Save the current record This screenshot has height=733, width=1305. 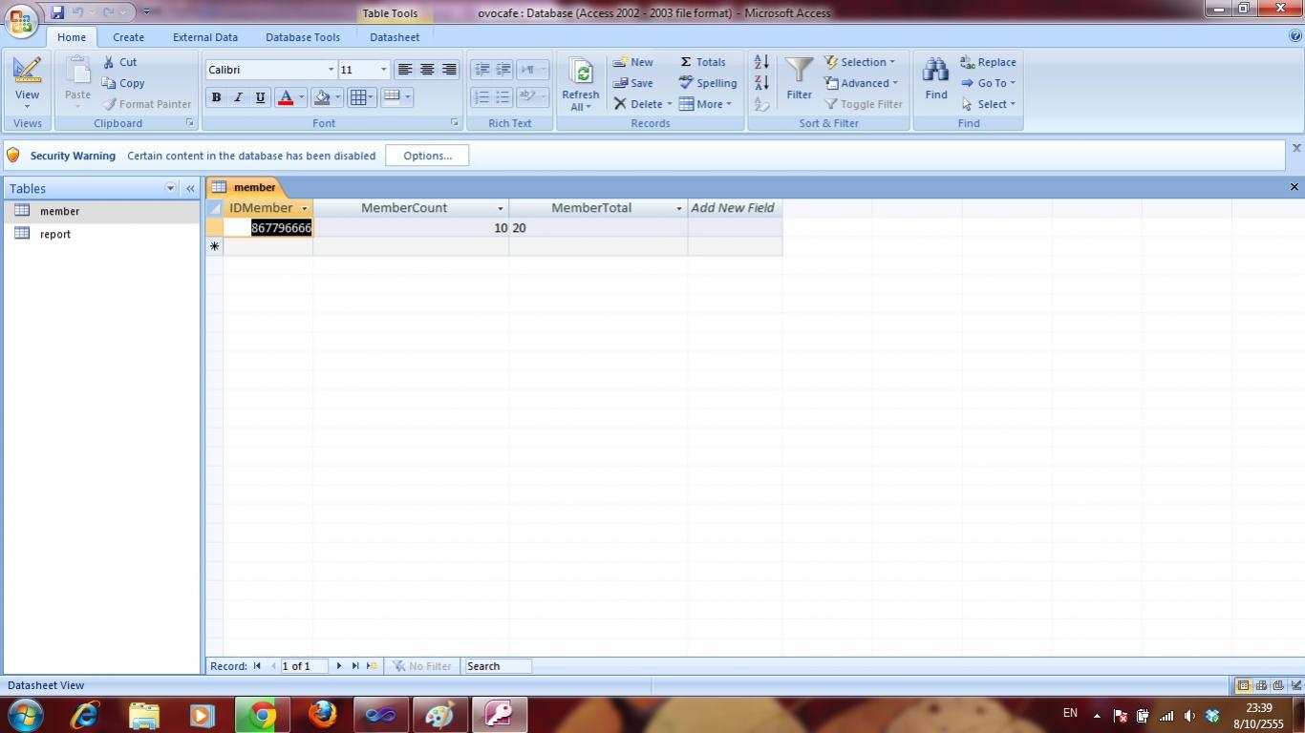tap(632, 83)
